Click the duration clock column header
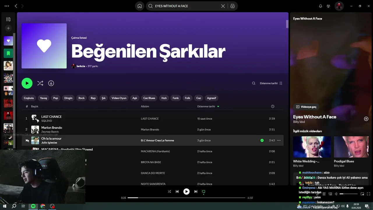The height and width of the screenshot is (210, 373). [272, 106]
